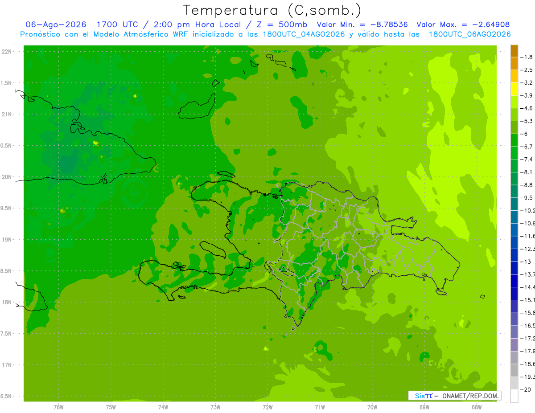Click the '-6.7' color scale label
The height and width of the screenshot is (413, 535).
click(527, 147)
